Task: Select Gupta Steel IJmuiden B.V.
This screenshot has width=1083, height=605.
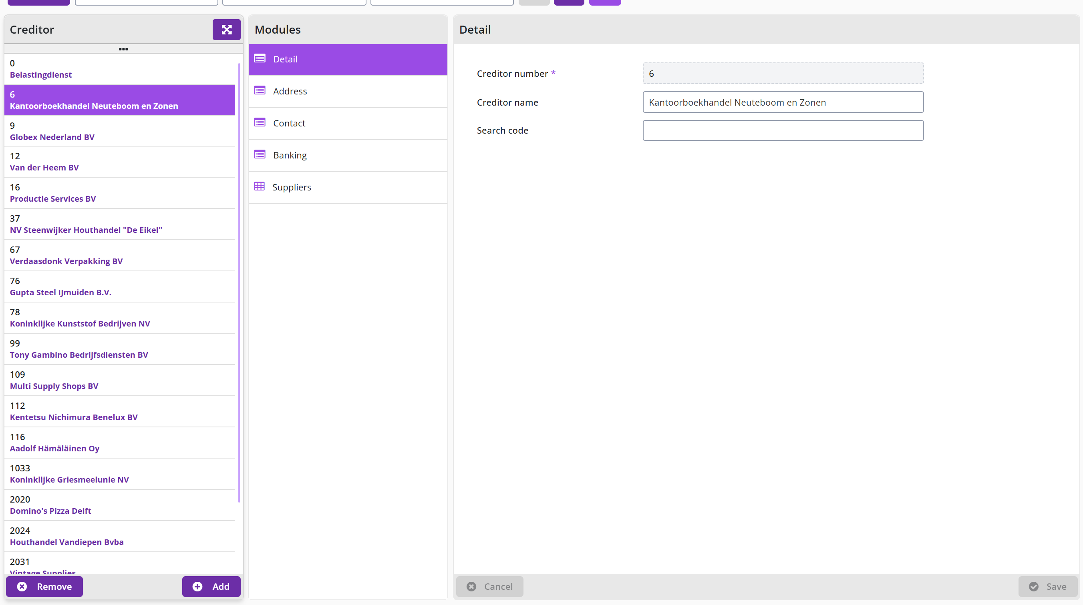Action: [x=120, y=286]
